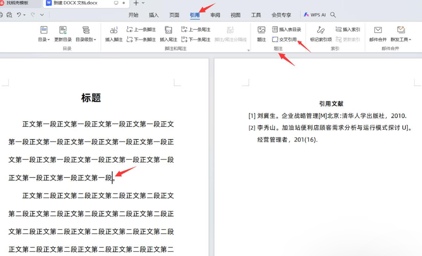Click the 题注 caption icon
Image resolution: width=422 pixels, height=256 pixels.
pos(261,31)
